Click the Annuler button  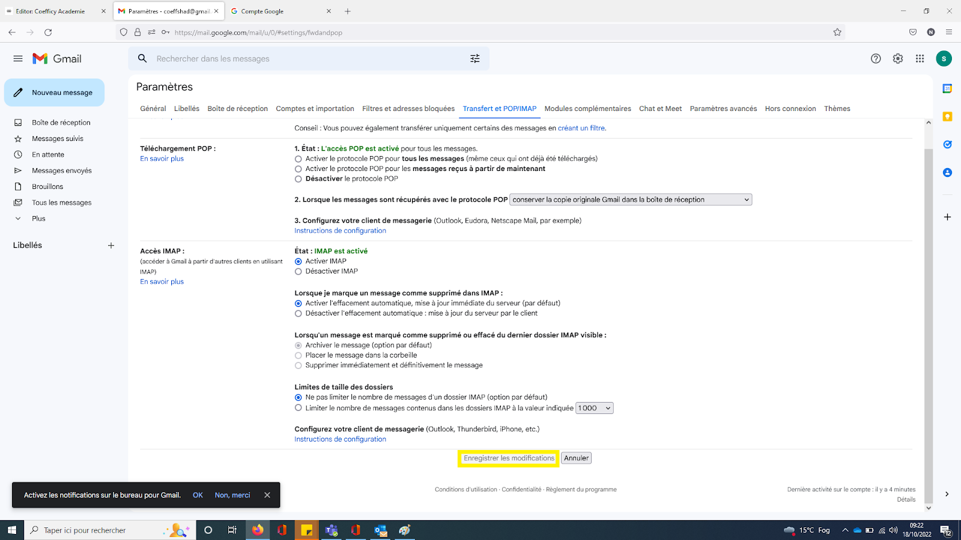click(577, 458)
